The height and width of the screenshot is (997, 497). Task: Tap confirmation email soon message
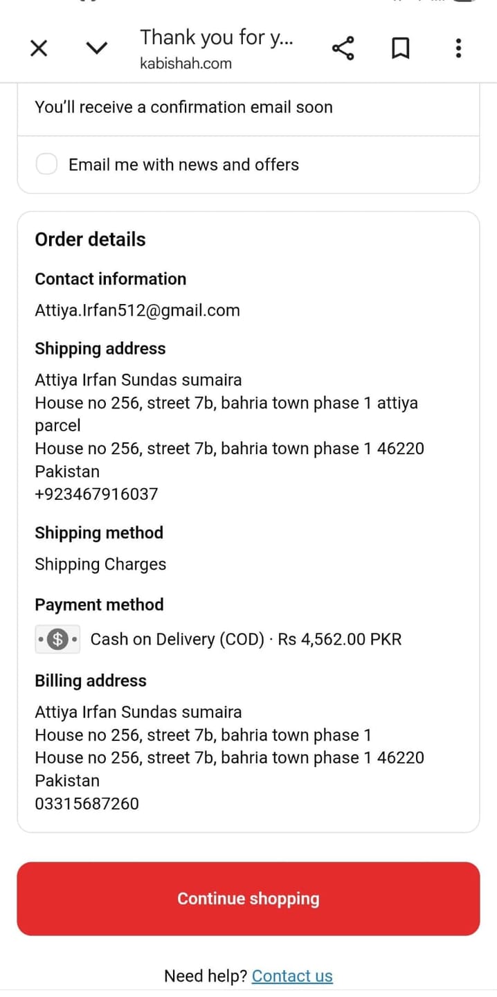(x=184, y=107)
